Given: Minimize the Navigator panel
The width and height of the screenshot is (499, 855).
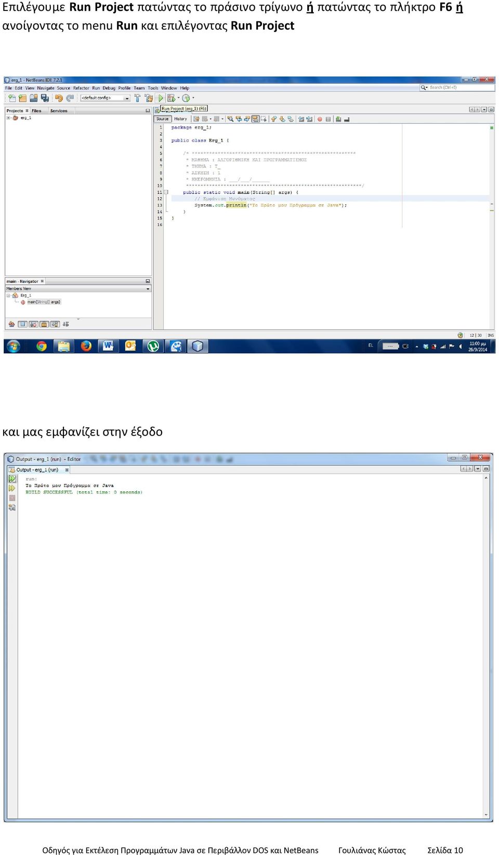Looking at the screenshot, I should (148, 281).
